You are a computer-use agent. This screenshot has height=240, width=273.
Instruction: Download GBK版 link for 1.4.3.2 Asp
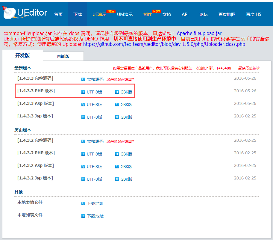[x=126, y=167]
